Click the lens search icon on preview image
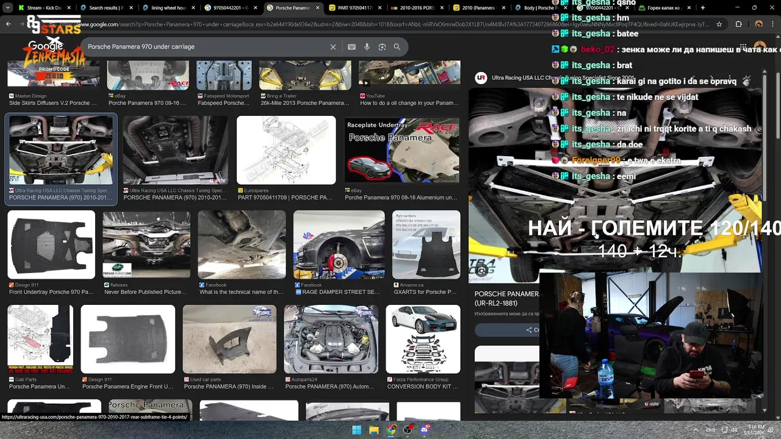The height and width of the screenshot is (439, 781). point(481,271)
